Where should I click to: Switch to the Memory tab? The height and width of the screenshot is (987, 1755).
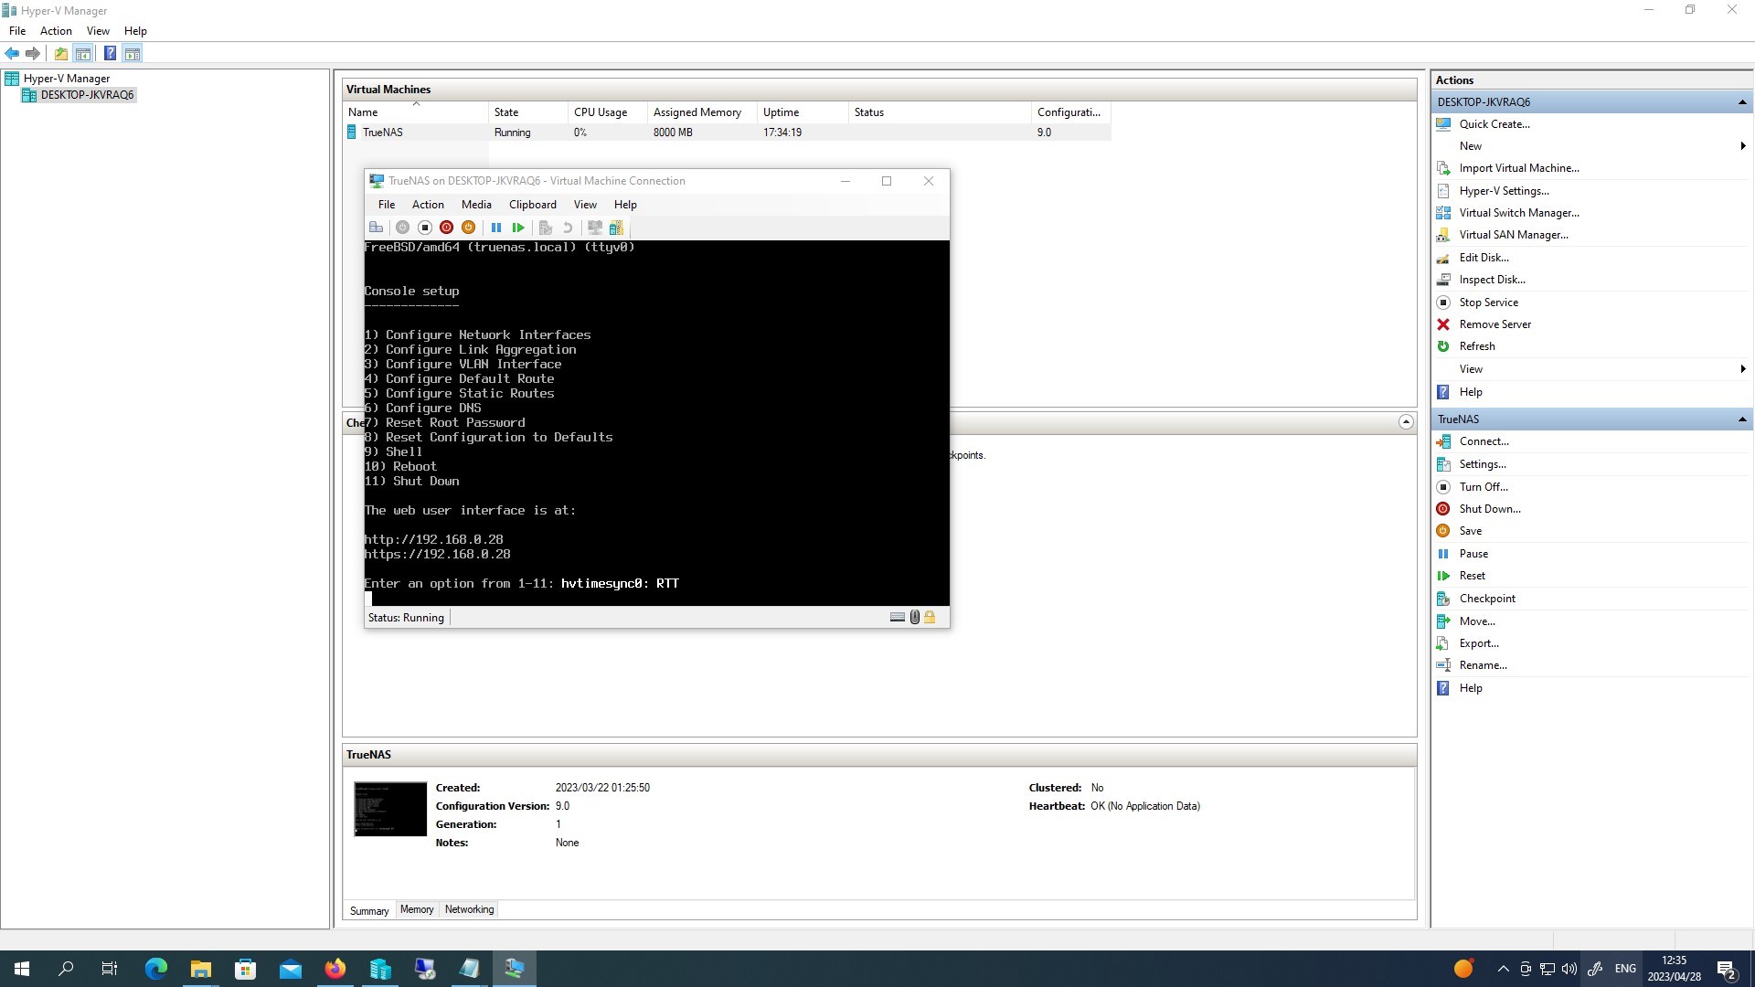pyautogui.click(x=417, y=909)
